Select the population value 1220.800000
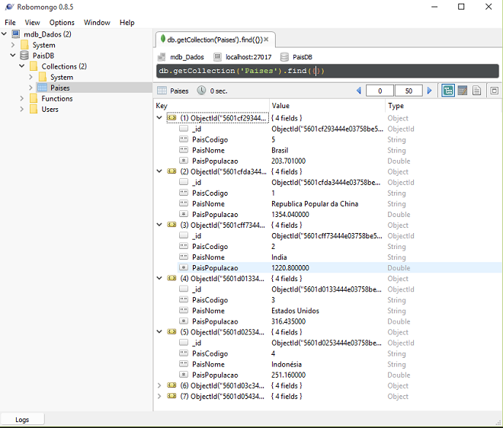The width and height of the screenshot is (503, 428). [x=290, y=268]
